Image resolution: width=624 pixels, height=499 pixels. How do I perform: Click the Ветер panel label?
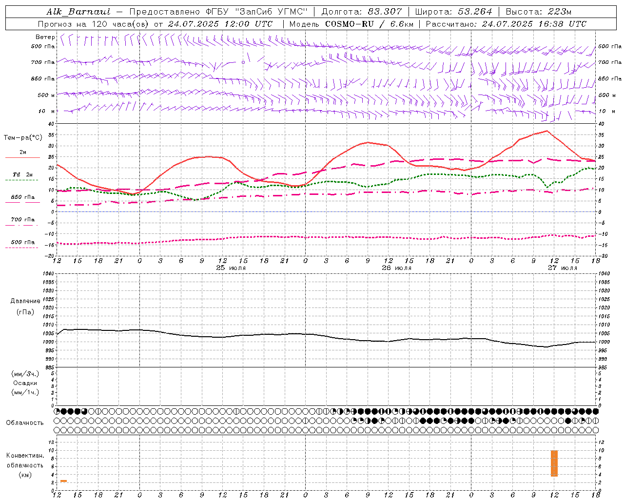[x=45, y=37]
